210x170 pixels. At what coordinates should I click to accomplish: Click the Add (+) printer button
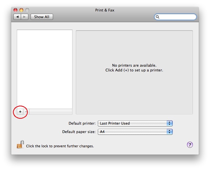(20, 112)
